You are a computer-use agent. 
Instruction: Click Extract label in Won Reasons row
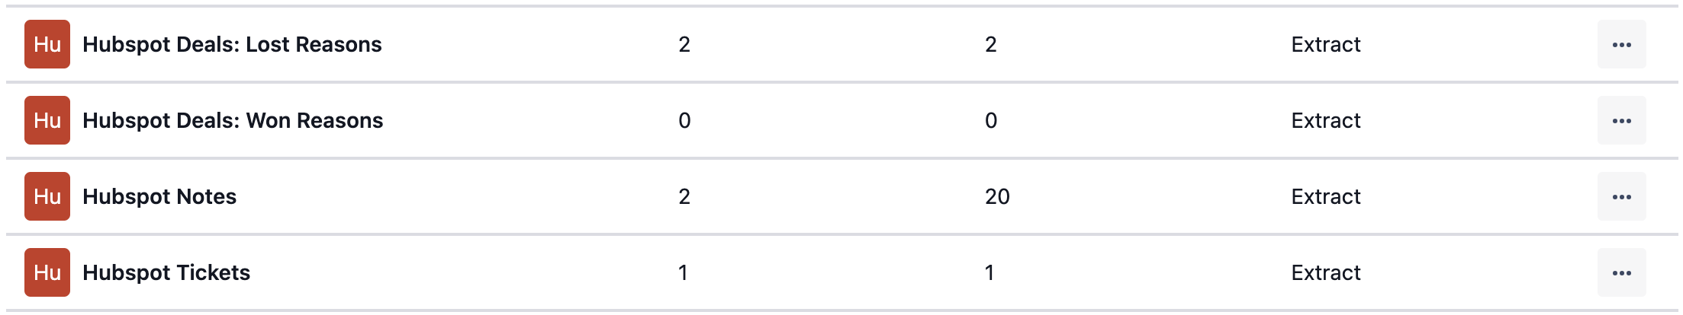1325,120
